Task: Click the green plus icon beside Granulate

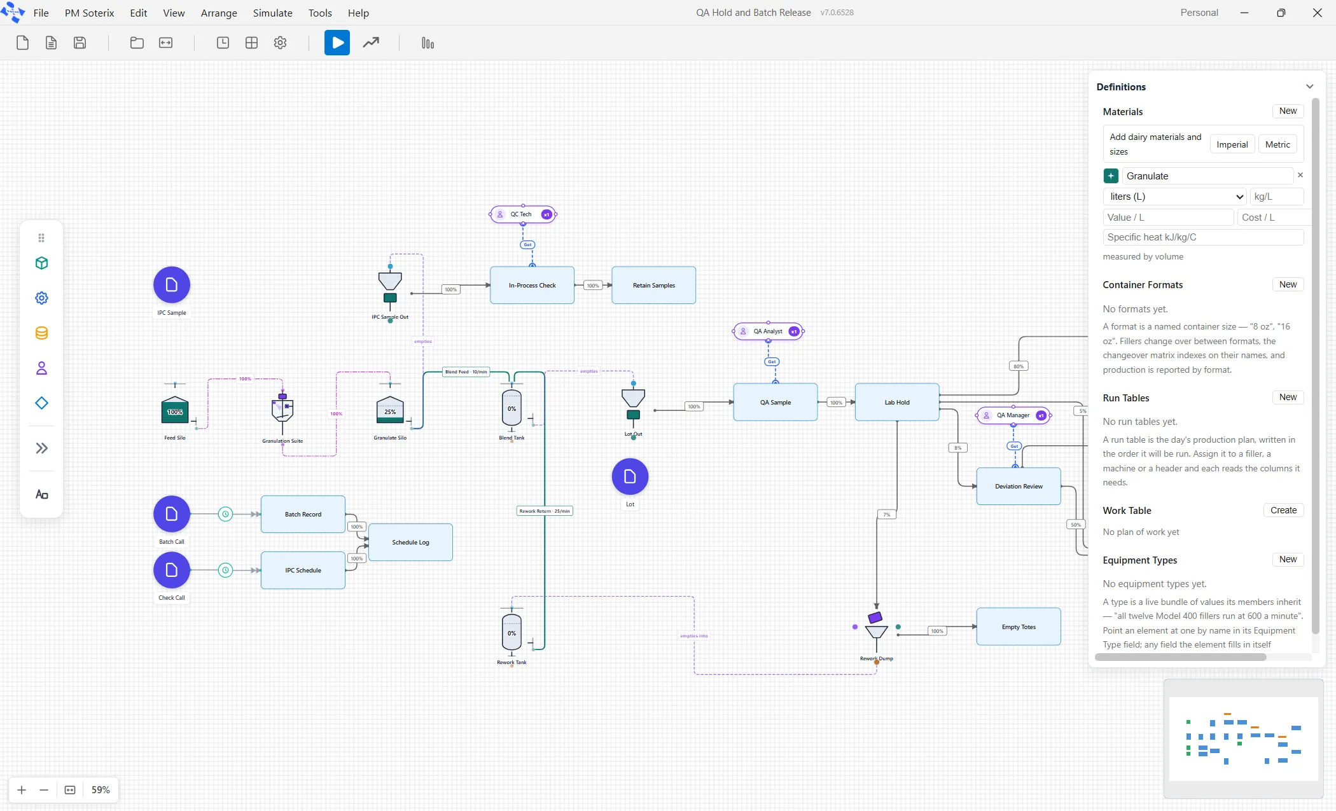Action: pos(1111,176)
